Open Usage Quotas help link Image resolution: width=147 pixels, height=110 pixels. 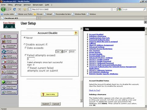[x=95, y=52]
